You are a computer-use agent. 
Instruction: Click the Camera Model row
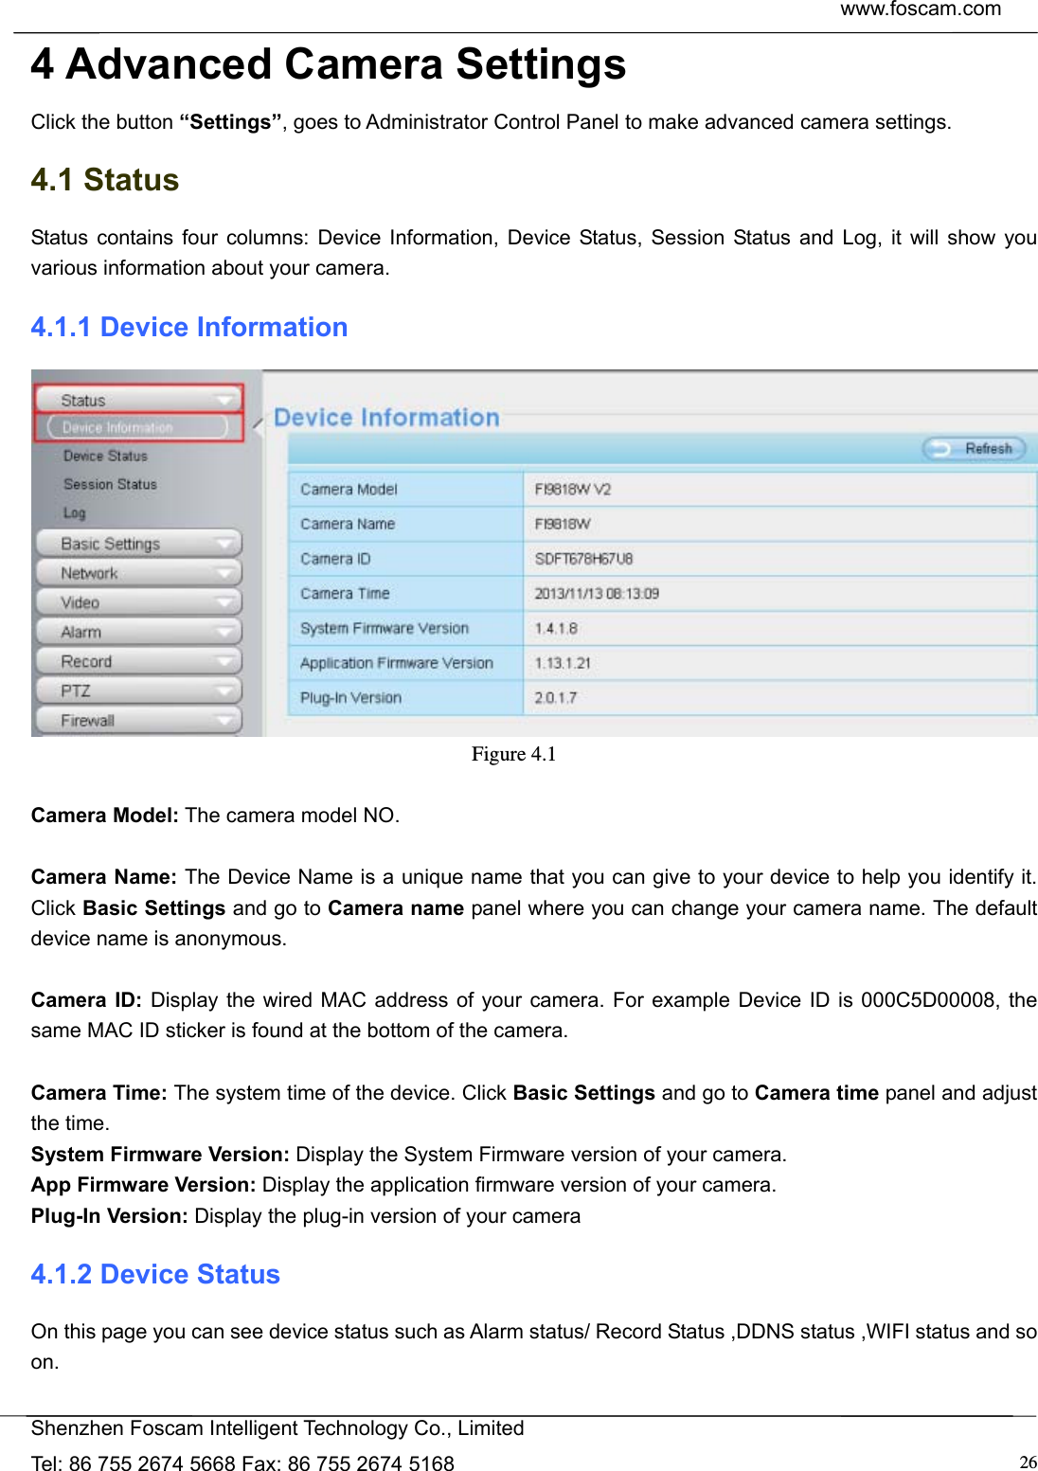tap(568, 488)
